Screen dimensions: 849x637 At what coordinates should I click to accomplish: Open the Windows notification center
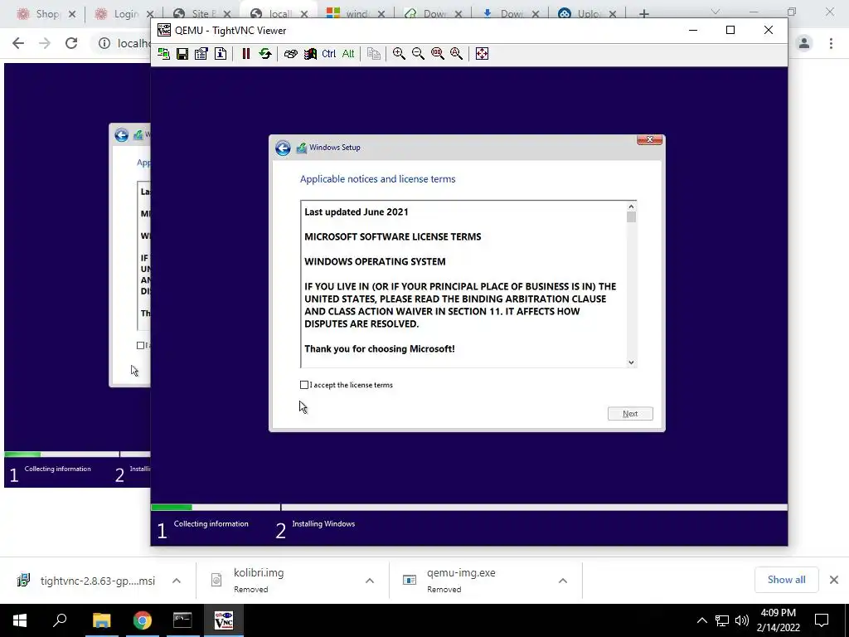click(x=822, y=620)
